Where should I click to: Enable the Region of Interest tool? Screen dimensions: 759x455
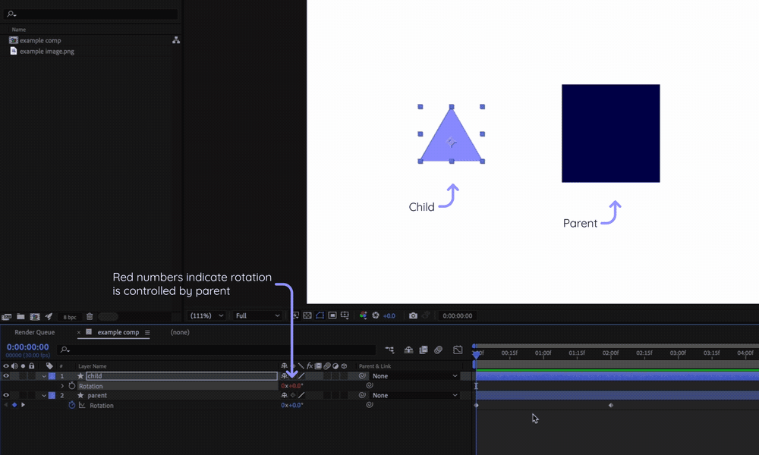332,315
